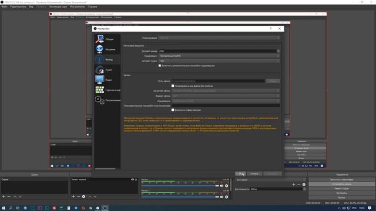Open the streaming Кодировщик dropdown
Viewport: 376px width, 211px height.
coord(219,56)
